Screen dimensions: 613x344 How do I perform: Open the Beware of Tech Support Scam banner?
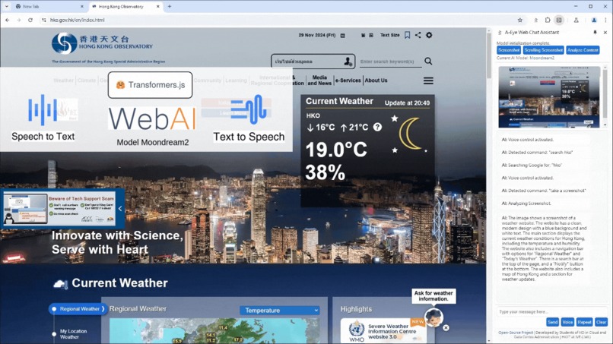59,209
